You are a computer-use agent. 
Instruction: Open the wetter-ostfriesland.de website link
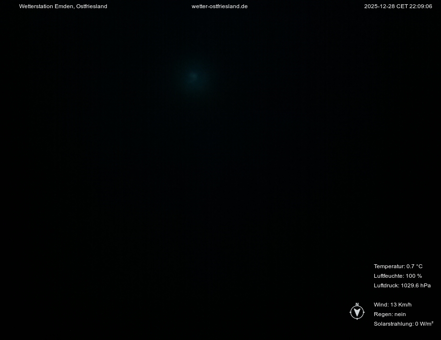(220, 6)
